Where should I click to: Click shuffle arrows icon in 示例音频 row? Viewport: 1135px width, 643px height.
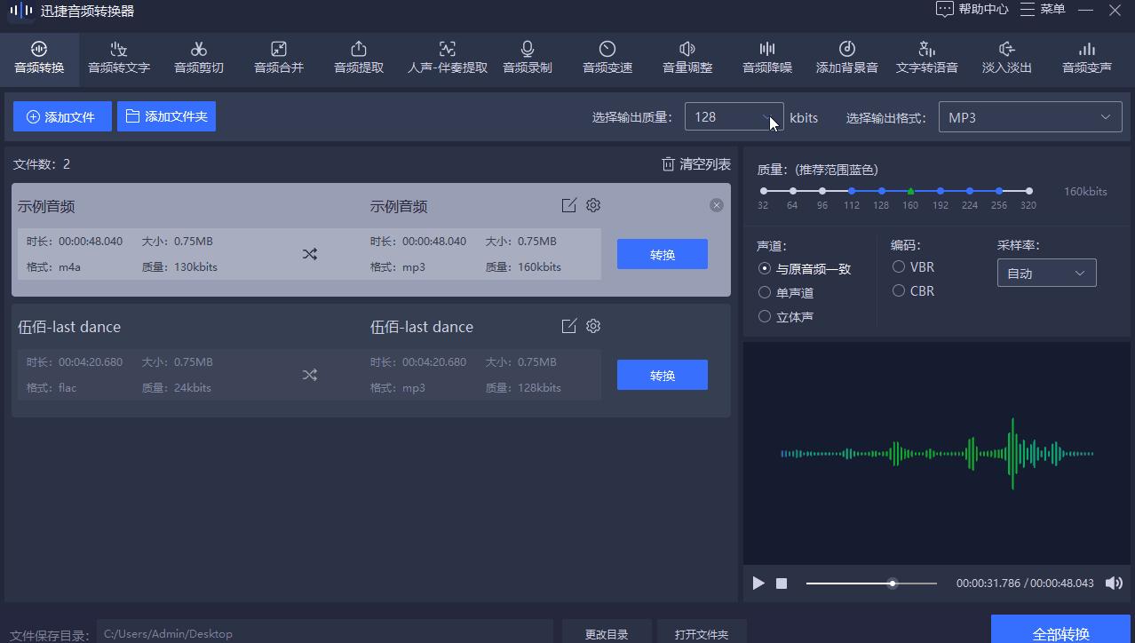(x=309, y=254)
